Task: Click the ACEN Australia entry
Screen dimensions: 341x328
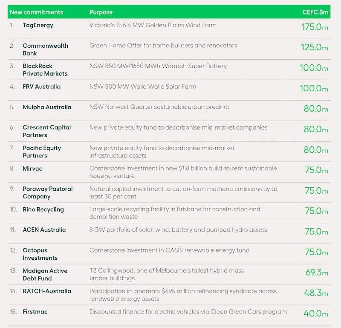Action: (x=44, y=229)
